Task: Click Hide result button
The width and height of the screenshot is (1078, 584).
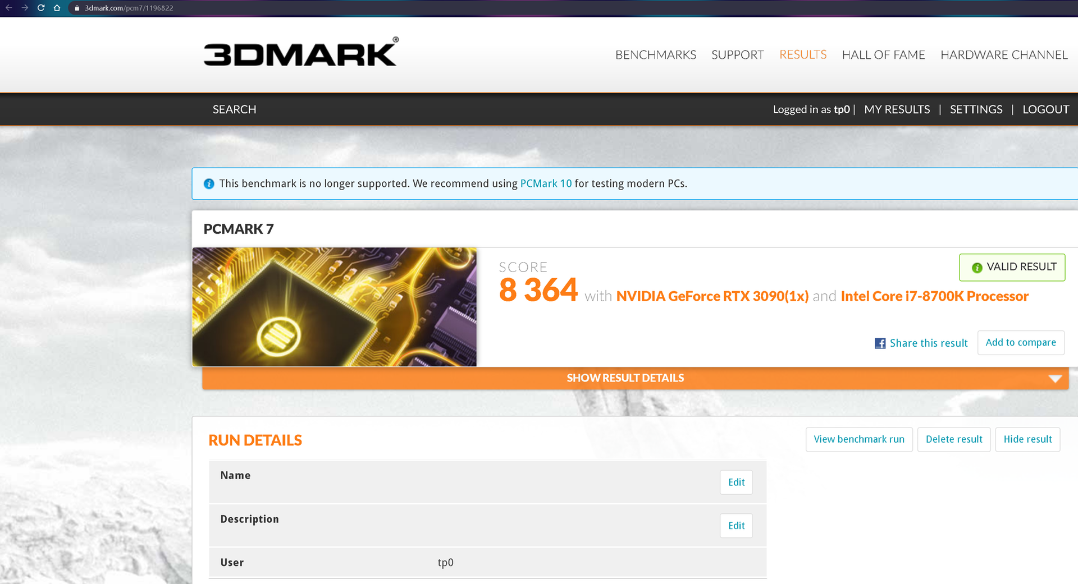Action: click(1027, 439)
